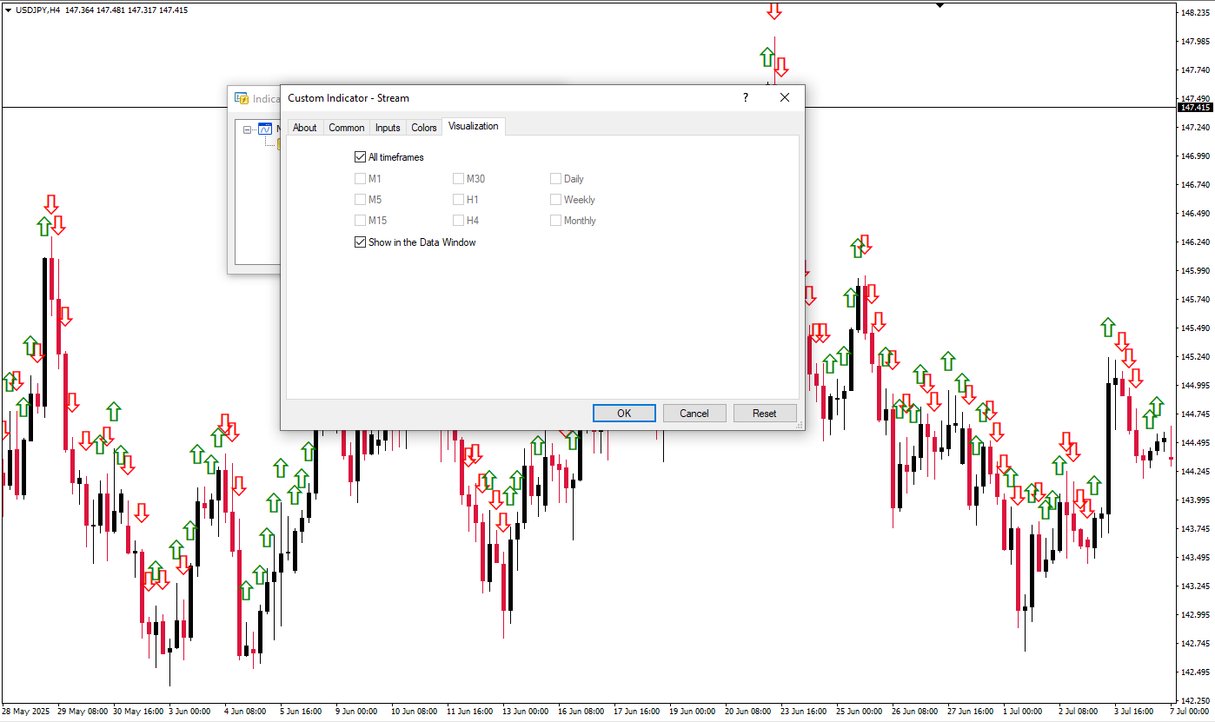Open the Inputs tab
This screenshot has height=722, width=1215.
coord(388,128)
